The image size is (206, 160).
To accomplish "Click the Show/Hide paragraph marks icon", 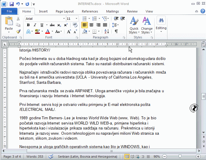I will (116, 31).
